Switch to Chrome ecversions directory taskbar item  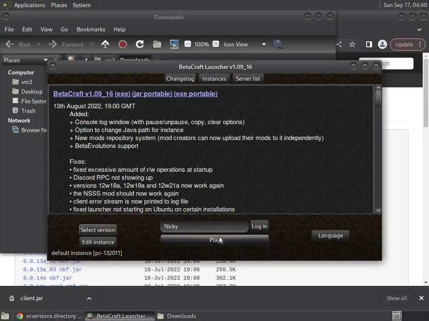coord(49,316)
